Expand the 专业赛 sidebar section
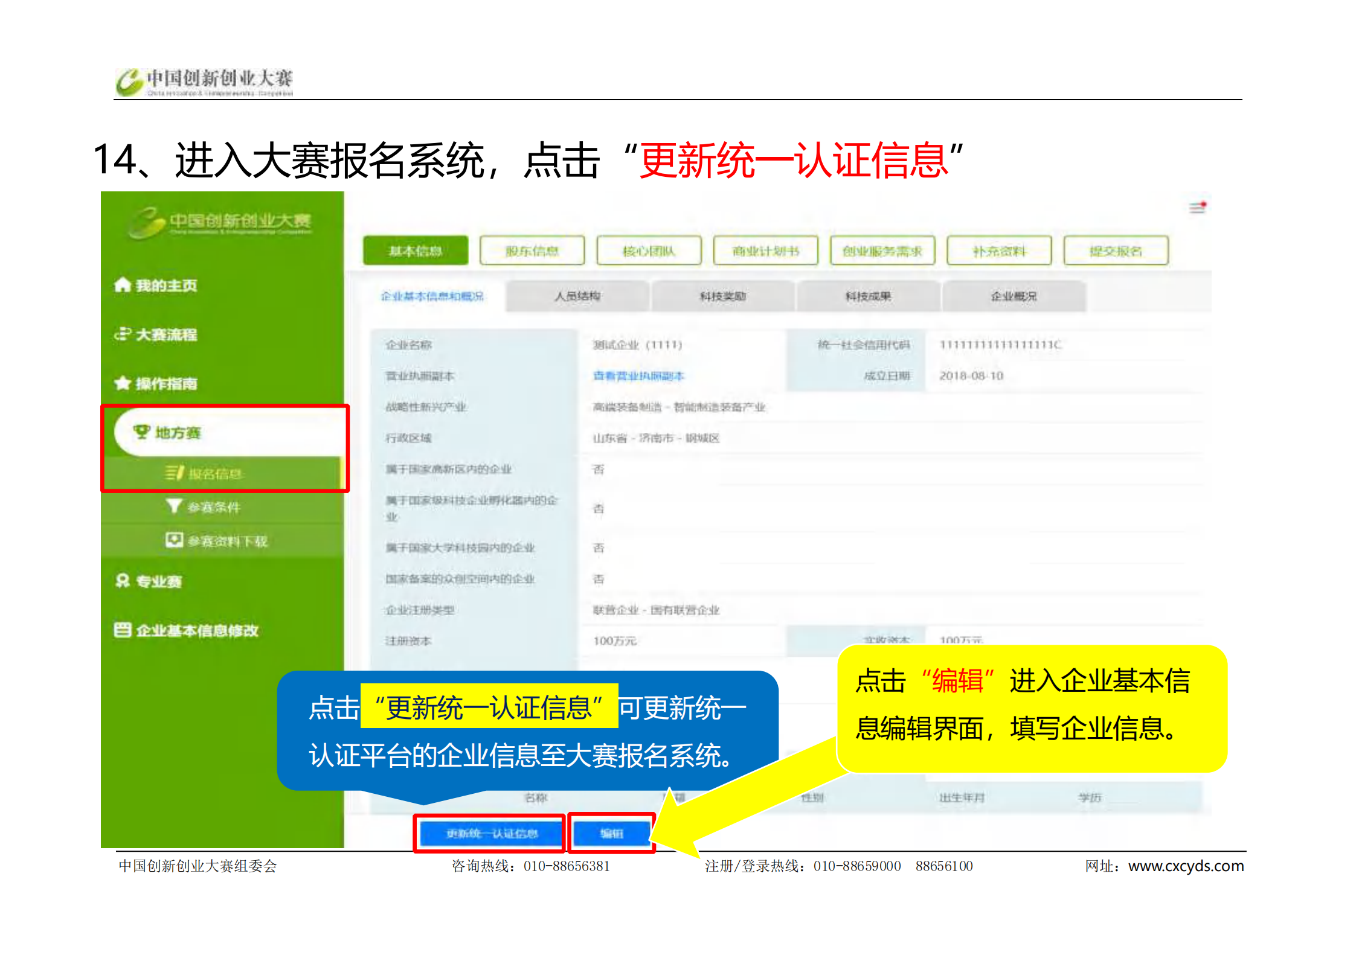Screen dimensions: 1356x958 (158, 581)
